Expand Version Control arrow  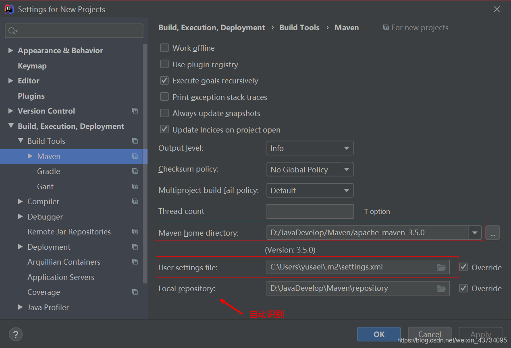(x=11, y=111)
